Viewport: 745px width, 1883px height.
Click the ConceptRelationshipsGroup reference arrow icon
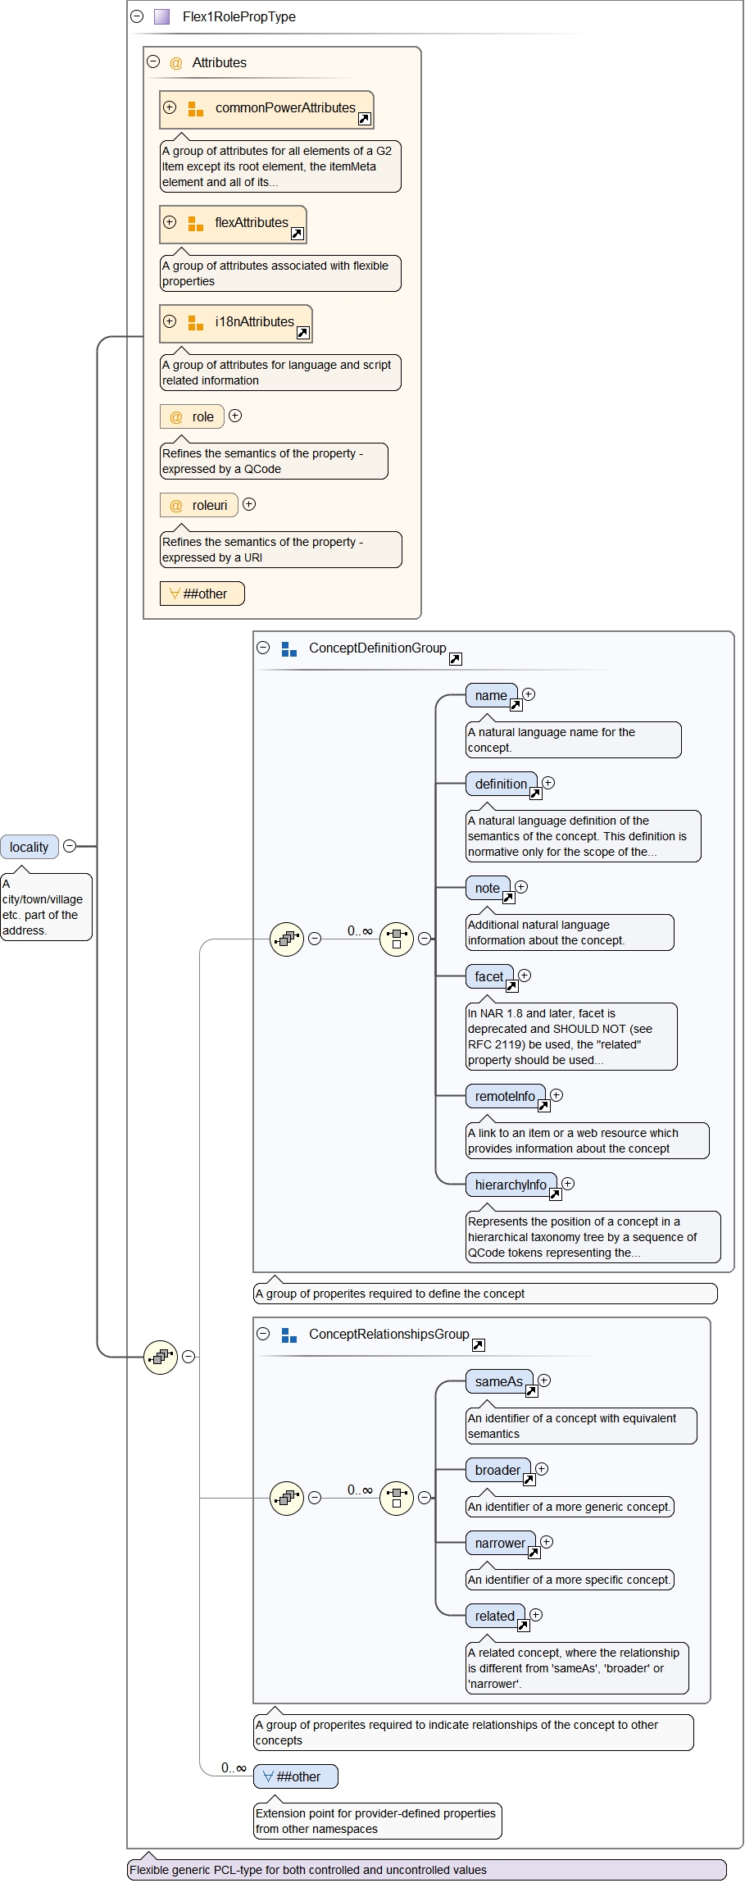pos(479,1344)
